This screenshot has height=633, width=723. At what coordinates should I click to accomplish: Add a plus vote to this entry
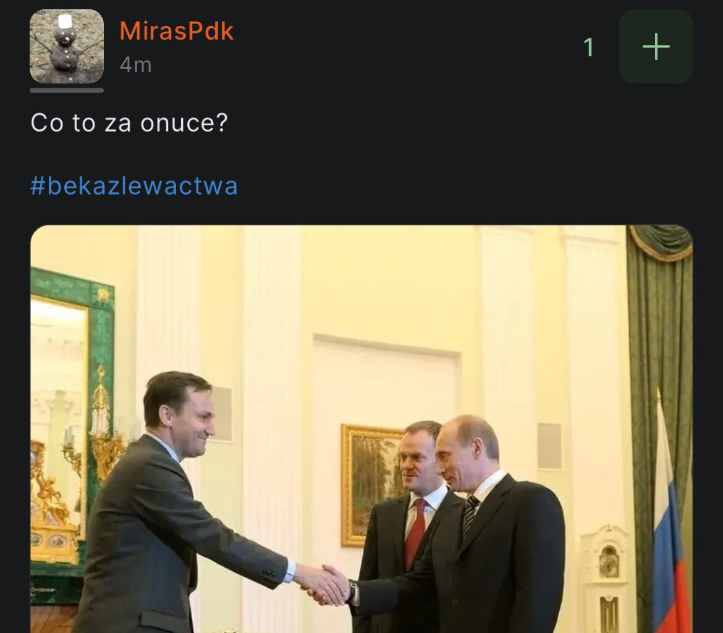(656, 46)
